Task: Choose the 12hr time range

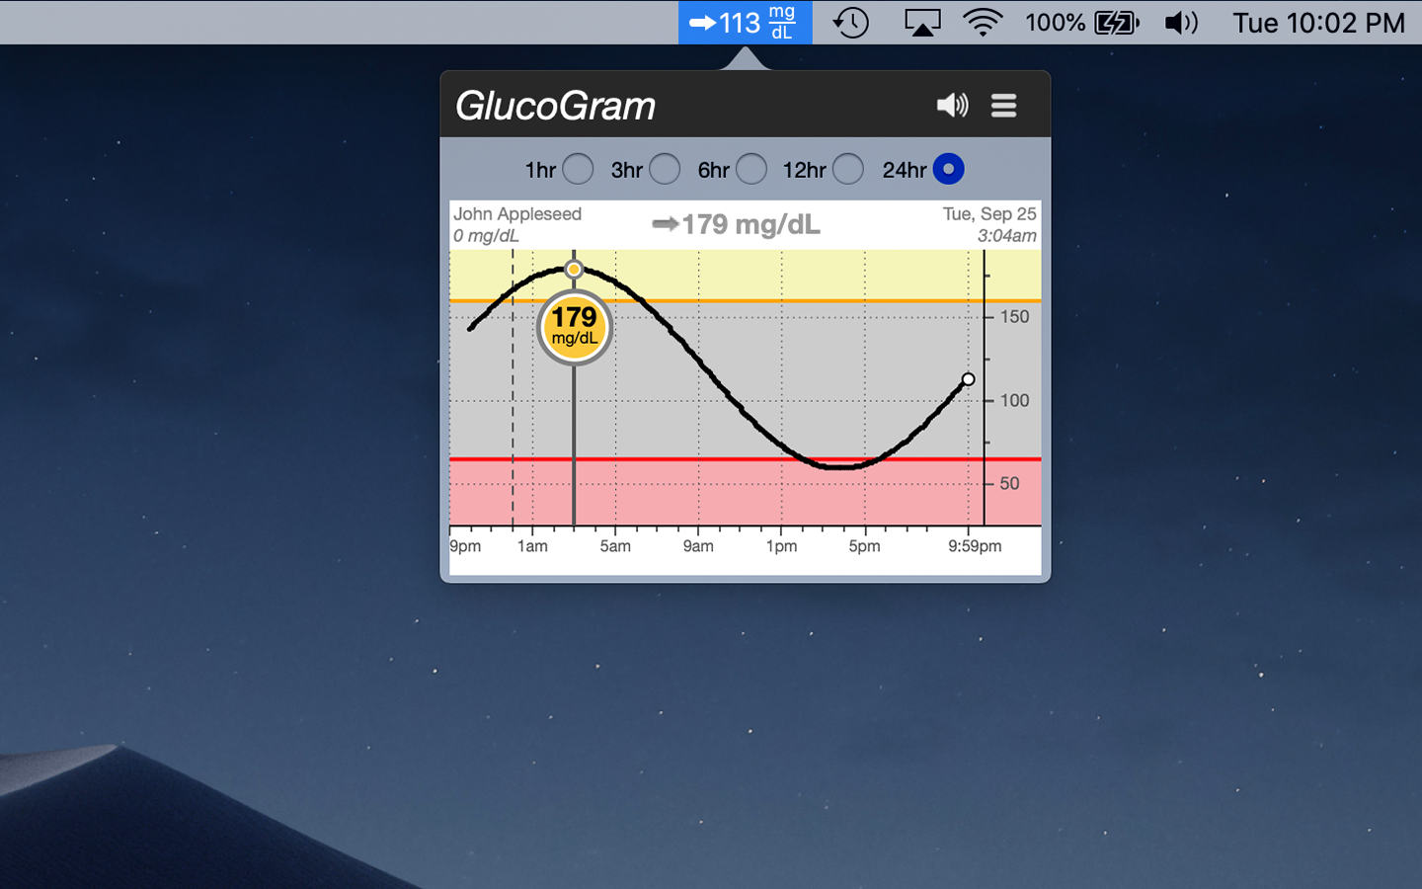Action: click(x=848, y=170)
